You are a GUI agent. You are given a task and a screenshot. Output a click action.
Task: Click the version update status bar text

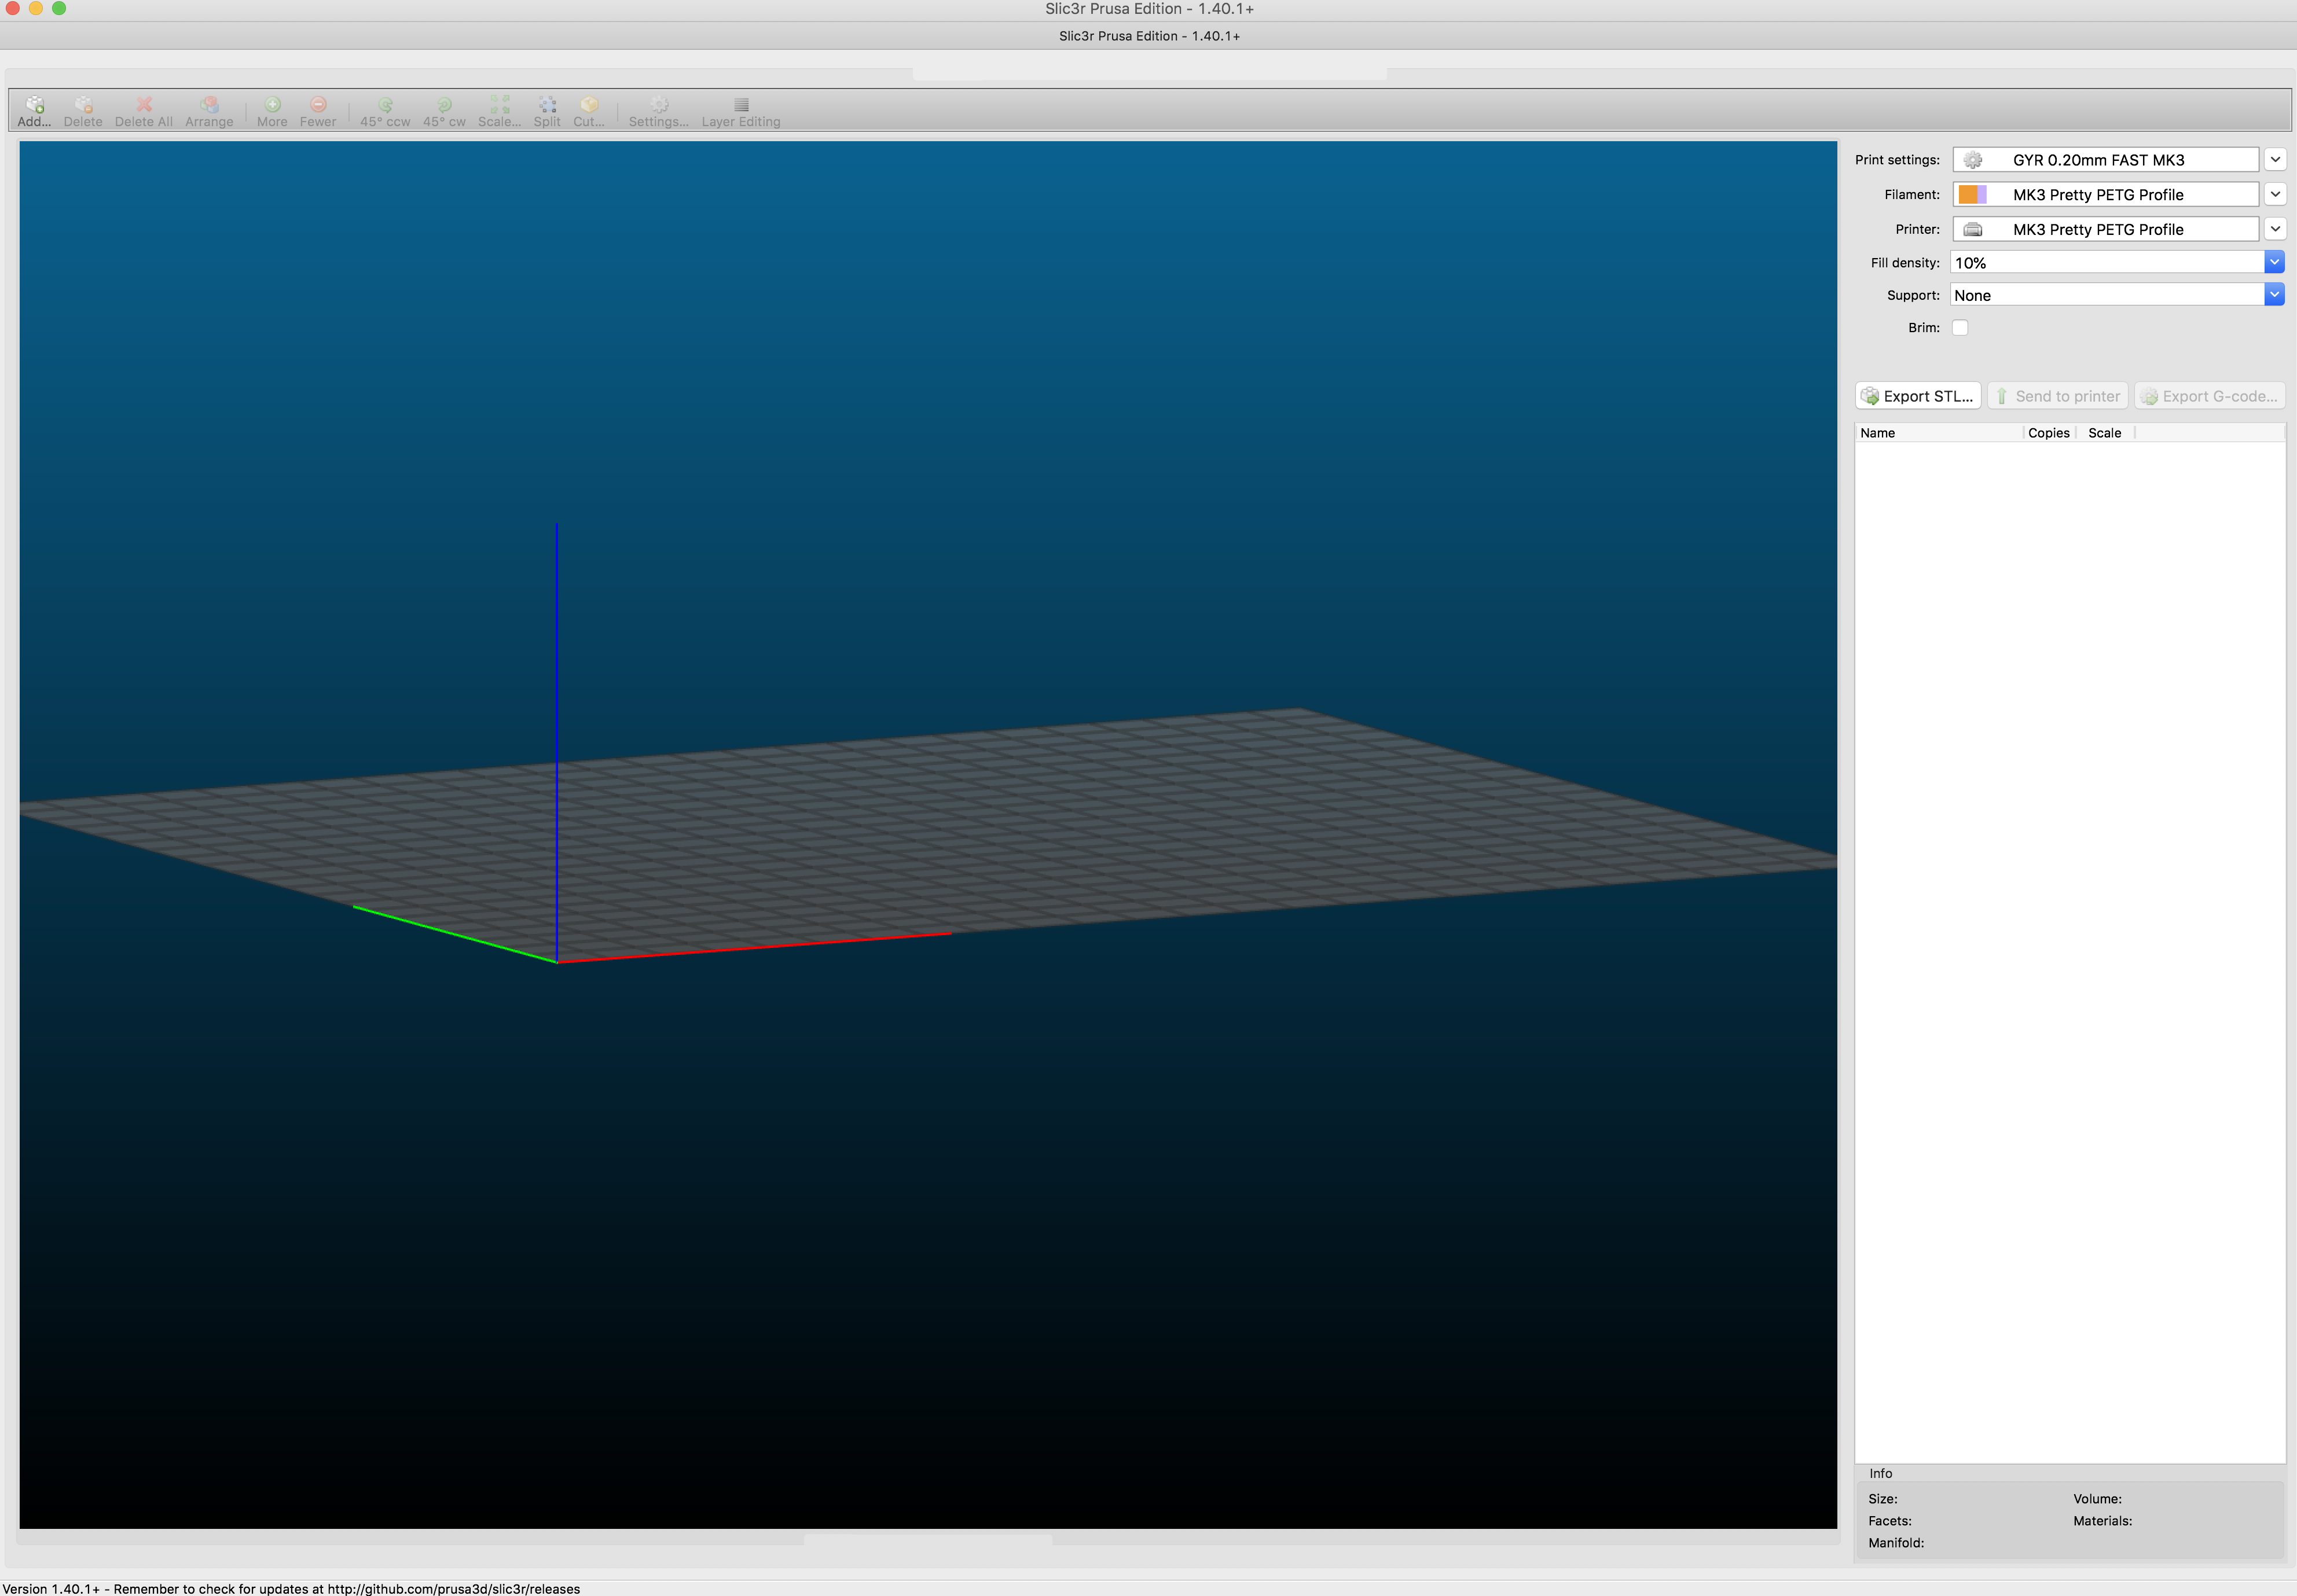tap(291, 1588)
